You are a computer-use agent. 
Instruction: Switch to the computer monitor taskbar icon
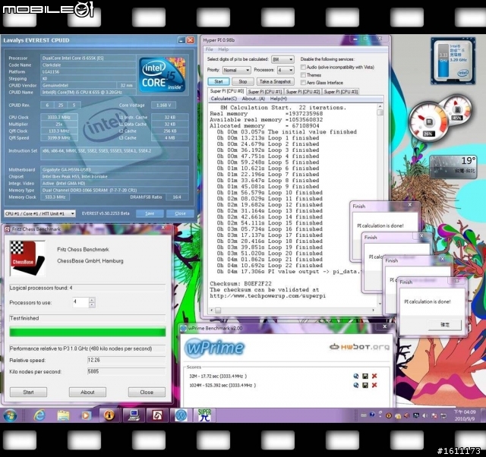tap(134, 415)
